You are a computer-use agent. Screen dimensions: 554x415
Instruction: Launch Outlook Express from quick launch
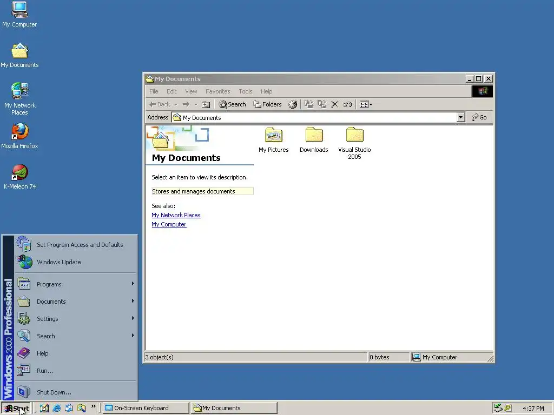pyautogui.click(x=69, y=408)
